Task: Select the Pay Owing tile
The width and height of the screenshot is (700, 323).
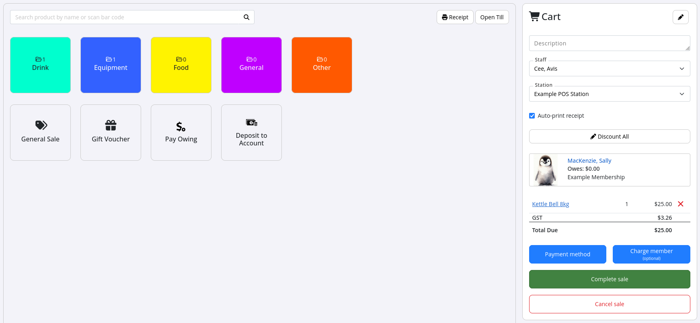Action: (x=181, y=133)
